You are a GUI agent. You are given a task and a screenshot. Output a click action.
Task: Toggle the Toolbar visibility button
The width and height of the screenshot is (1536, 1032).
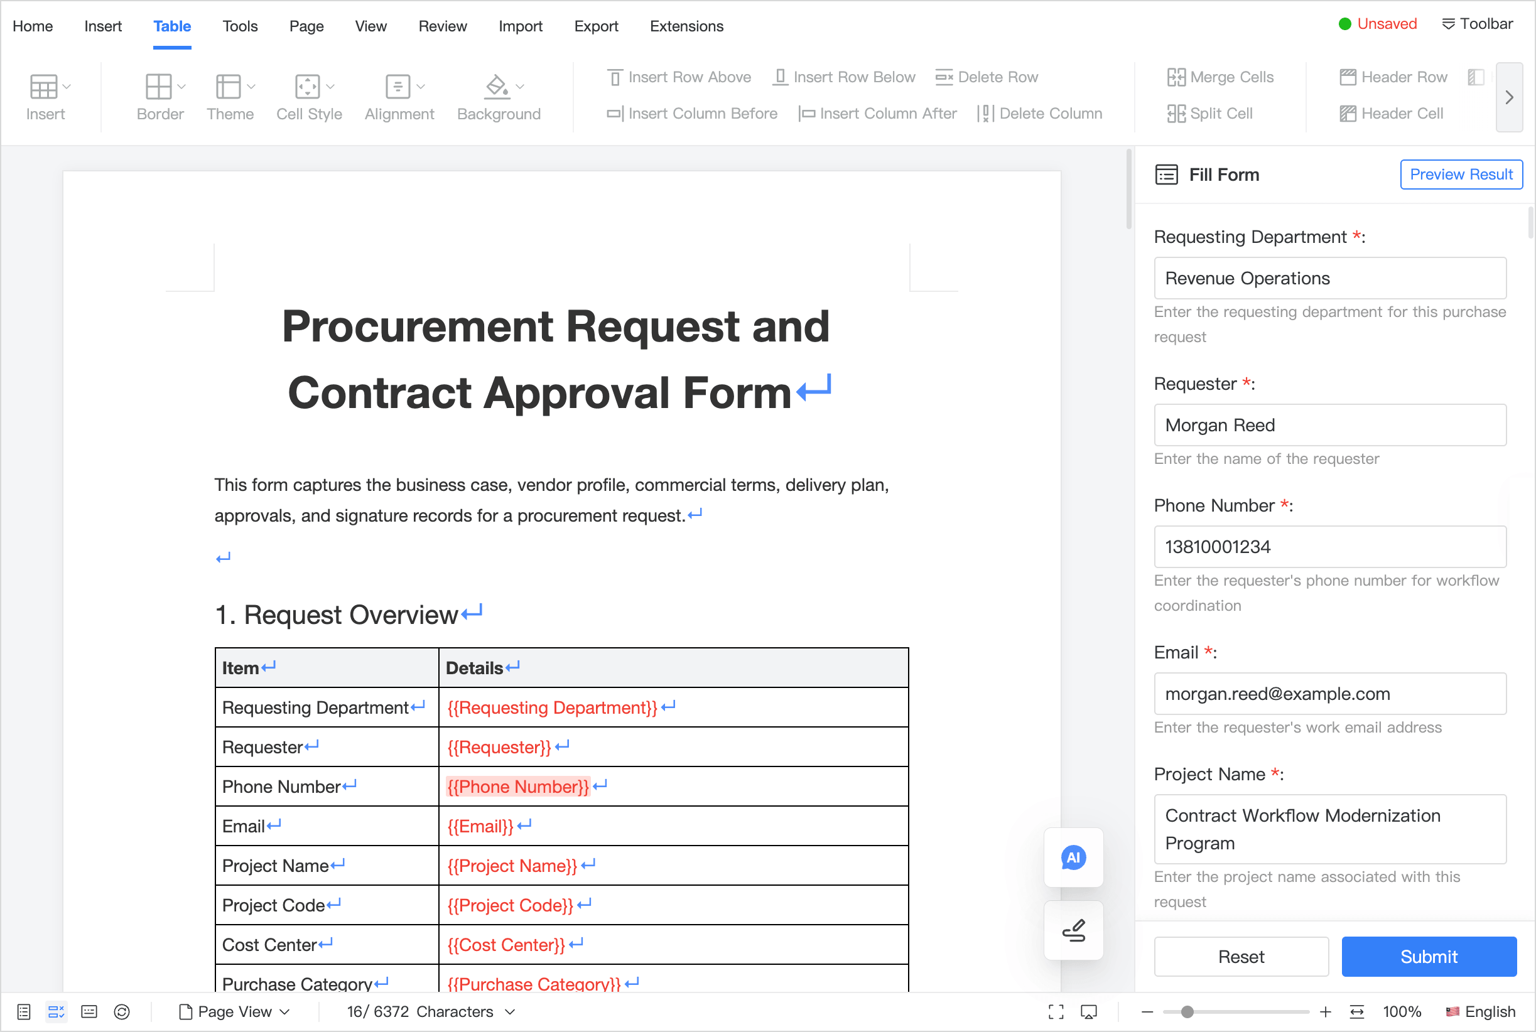pyautogui.click(x=1477, y=24)
